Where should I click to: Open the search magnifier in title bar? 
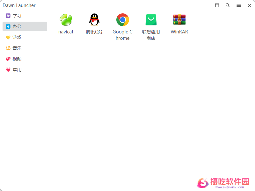pyautogui.click(x=228, y=5)
